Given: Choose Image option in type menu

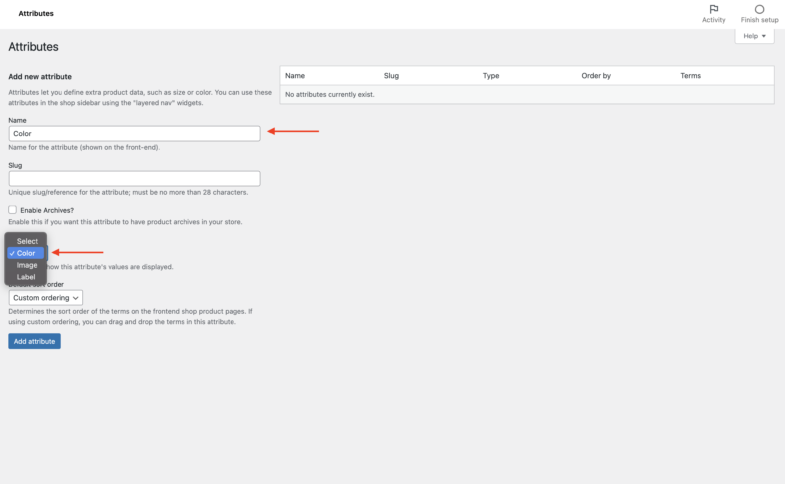Looking at the screenshot, I should pos(27,265).
